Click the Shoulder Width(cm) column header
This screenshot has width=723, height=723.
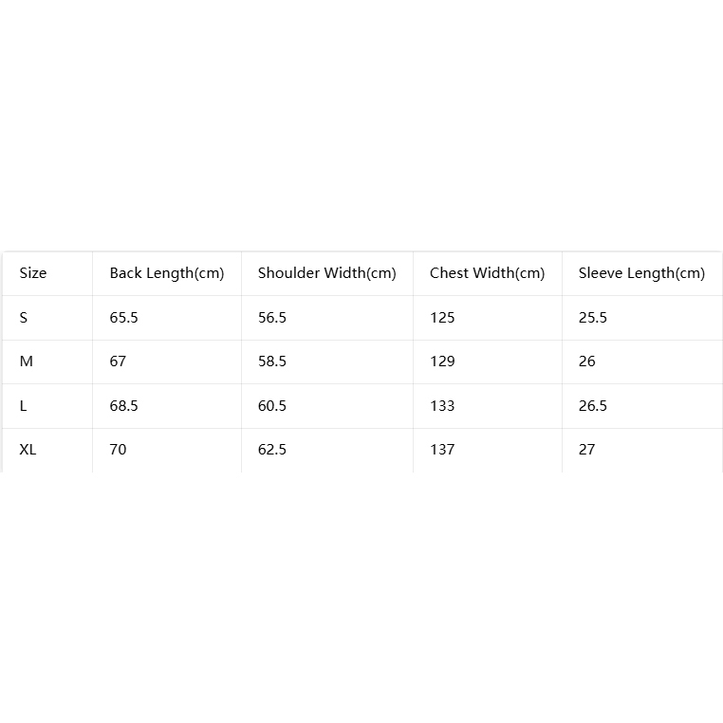327,273
